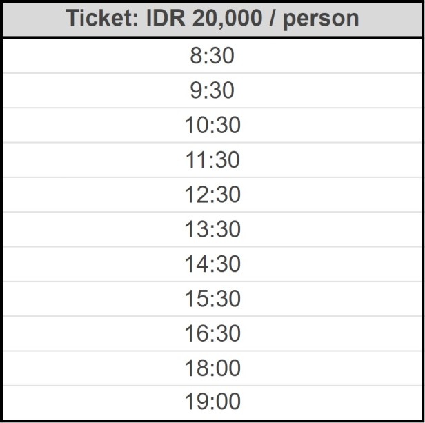
Task: Pick the 11:30 time row
Action: pyautogui.click(x=212, y=160)
